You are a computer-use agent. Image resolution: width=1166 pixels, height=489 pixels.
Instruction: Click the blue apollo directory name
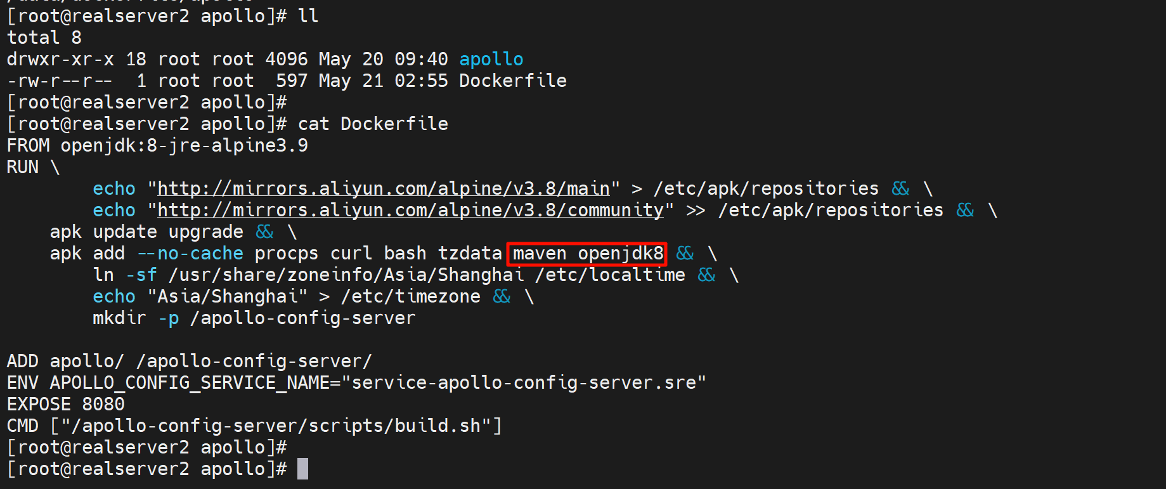click(491, 59)
